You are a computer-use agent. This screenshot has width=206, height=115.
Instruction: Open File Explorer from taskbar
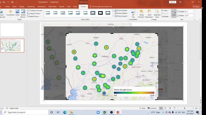[x=71, y=112]
